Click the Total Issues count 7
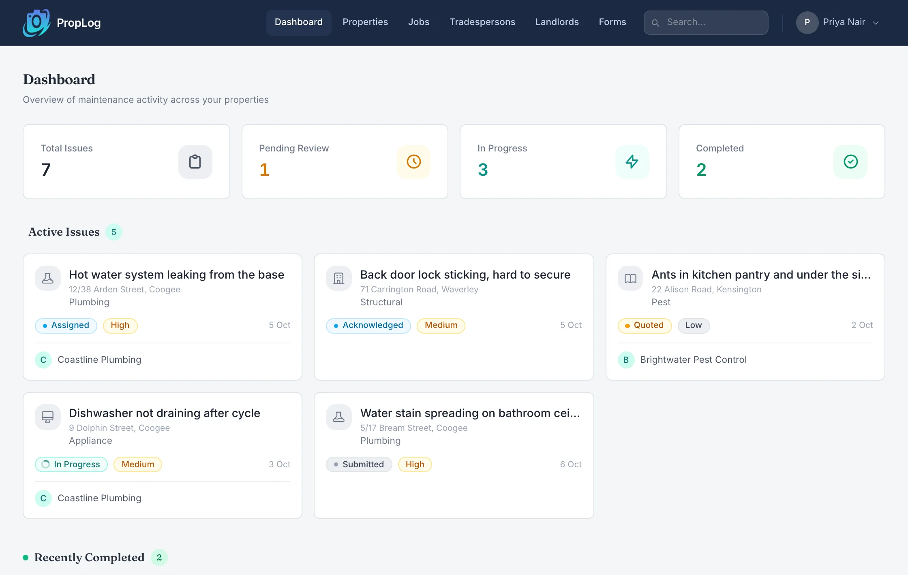 [x=46, y=170]
